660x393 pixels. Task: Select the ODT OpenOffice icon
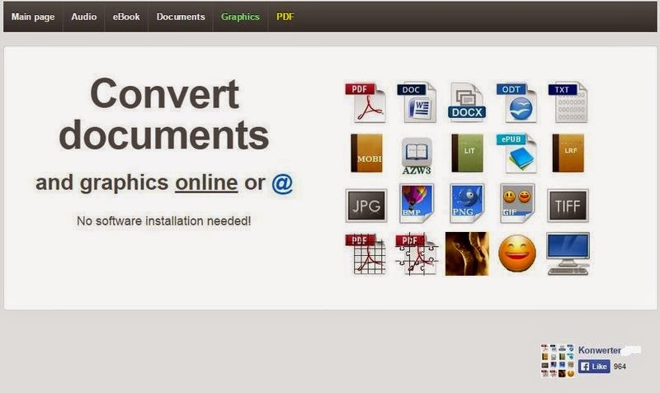point(517,102)
